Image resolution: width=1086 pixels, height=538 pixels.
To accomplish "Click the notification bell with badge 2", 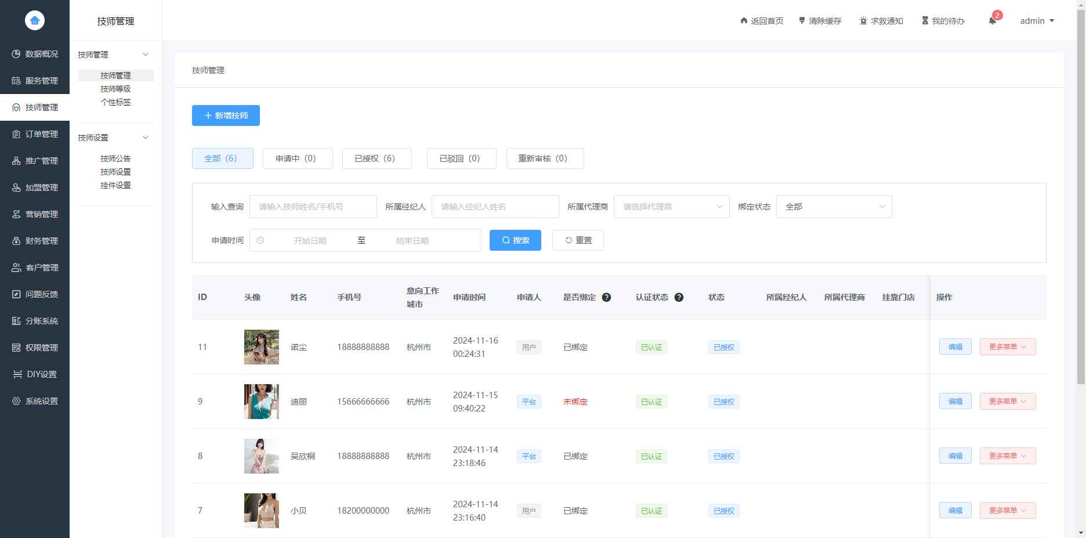I will [x=992, y=20].
